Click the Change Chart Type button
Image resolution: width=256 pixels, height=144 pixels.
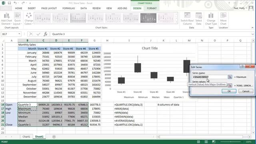211,19
